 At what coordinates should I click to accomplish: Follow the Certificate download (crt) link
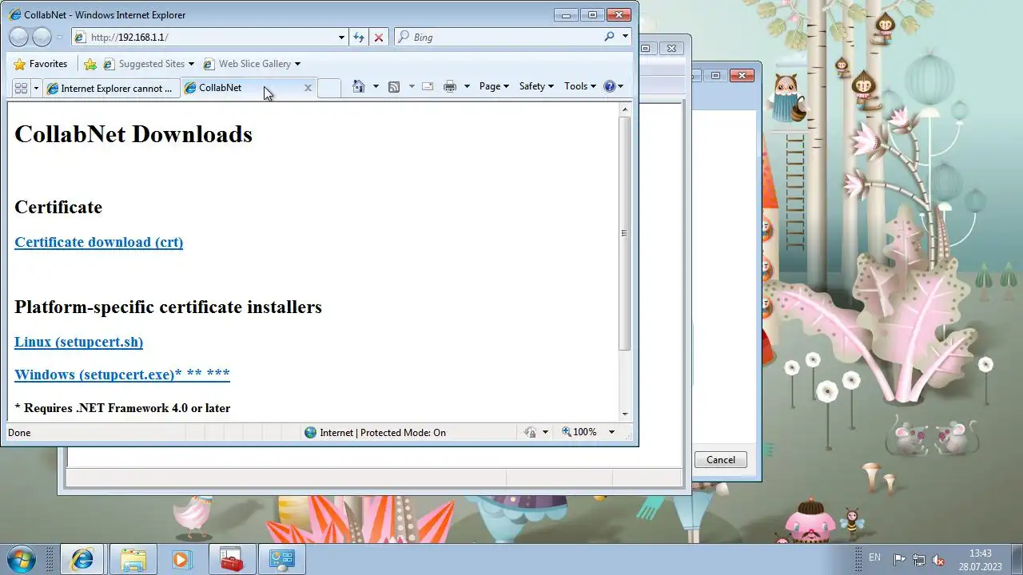[98, 242]
